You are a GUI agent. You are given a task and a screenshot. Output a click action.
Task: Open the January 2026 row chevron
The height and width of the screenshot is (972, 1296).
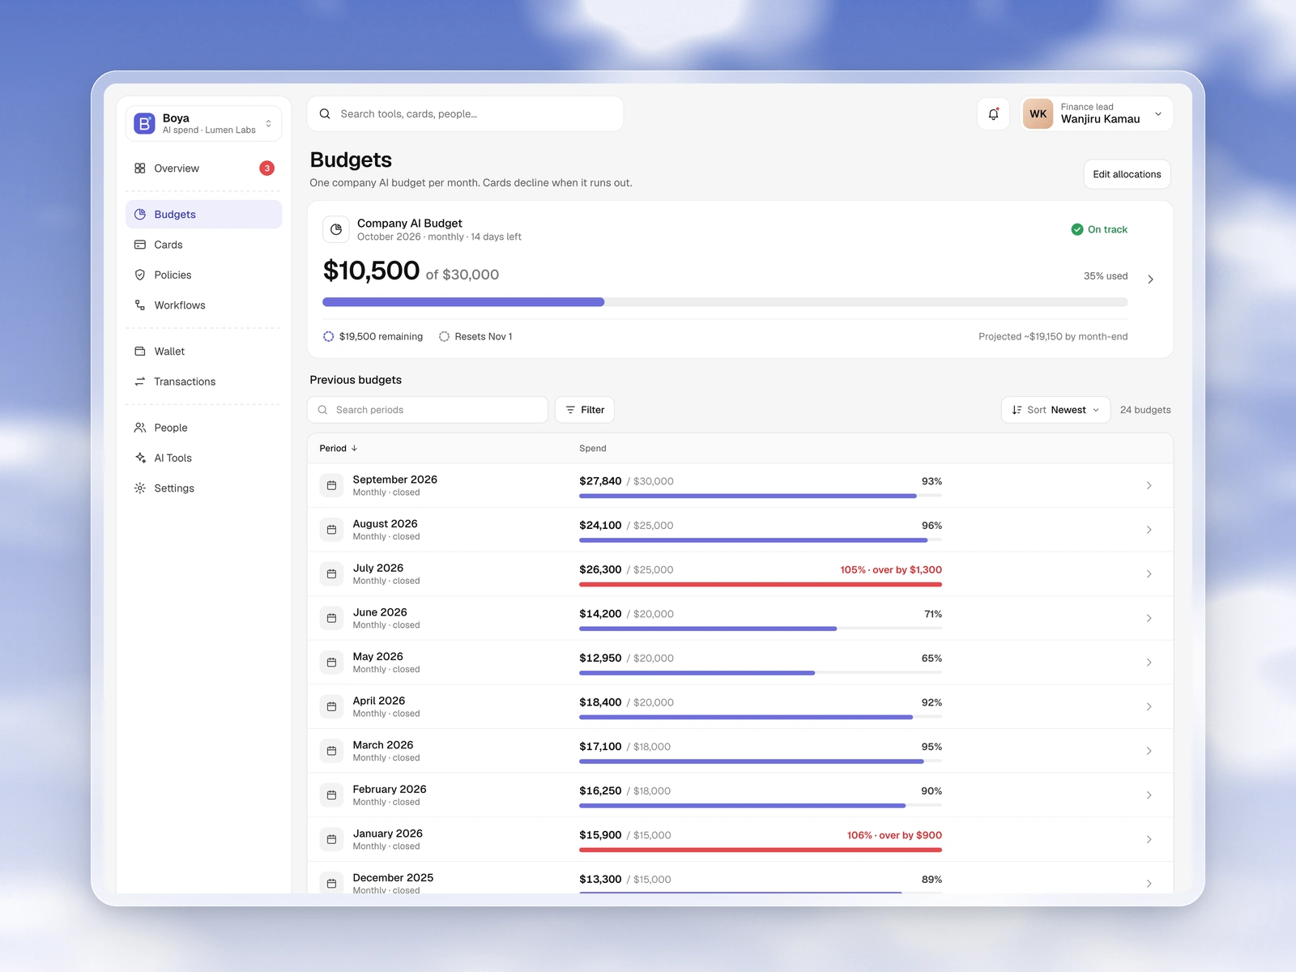point(1149,839)
